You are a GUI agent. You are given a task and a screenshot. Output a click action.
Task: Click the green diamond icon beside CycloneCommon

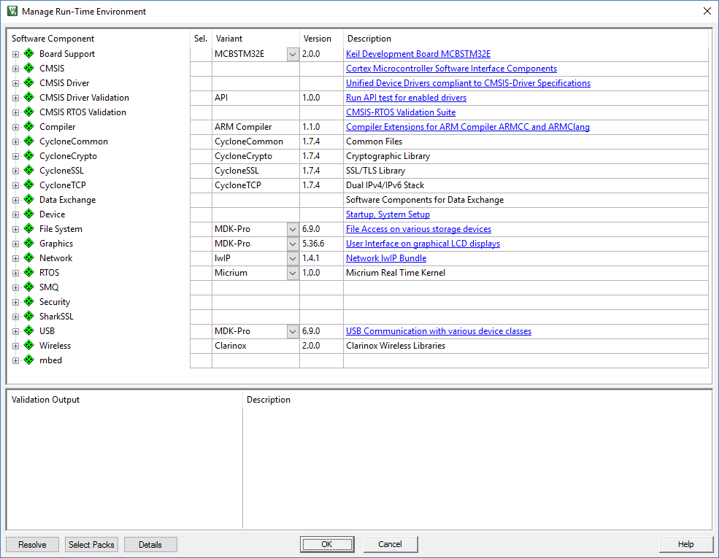tap(29, 141)
